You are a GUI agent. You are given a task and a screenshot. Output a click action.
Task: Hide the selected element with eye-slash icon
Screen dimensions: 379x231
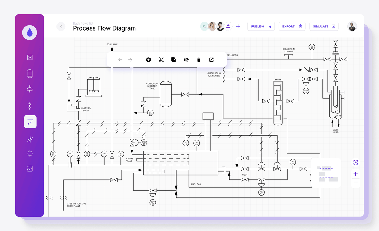(186, 60)
